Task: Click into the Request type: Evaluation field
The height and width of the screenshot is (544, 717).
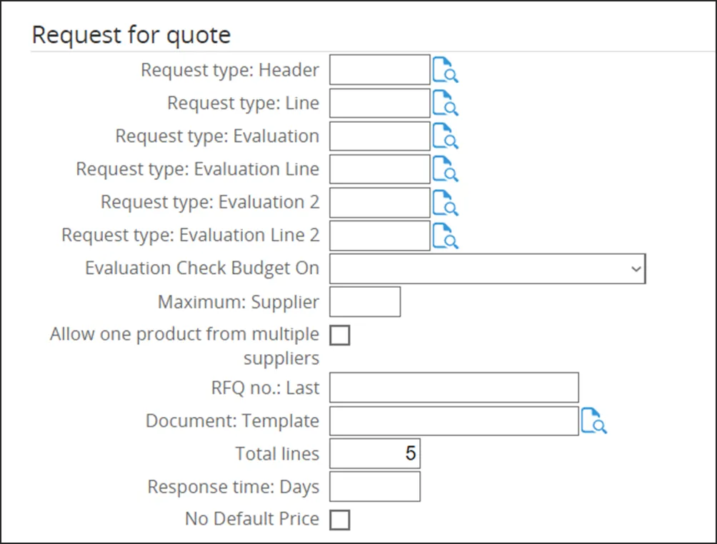Action: 379,136
